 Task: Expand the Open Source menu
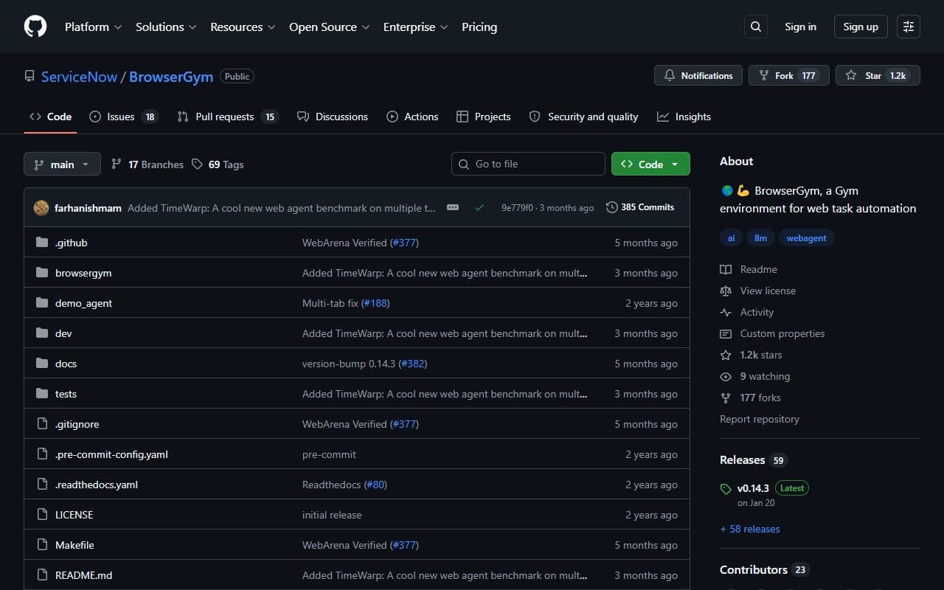pyautogui.click(x=330, y=27)
